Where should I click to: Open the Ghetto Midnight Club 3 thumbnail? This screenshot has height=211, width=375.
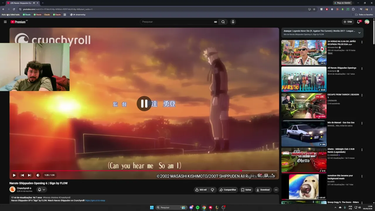[x=304, y=160]
